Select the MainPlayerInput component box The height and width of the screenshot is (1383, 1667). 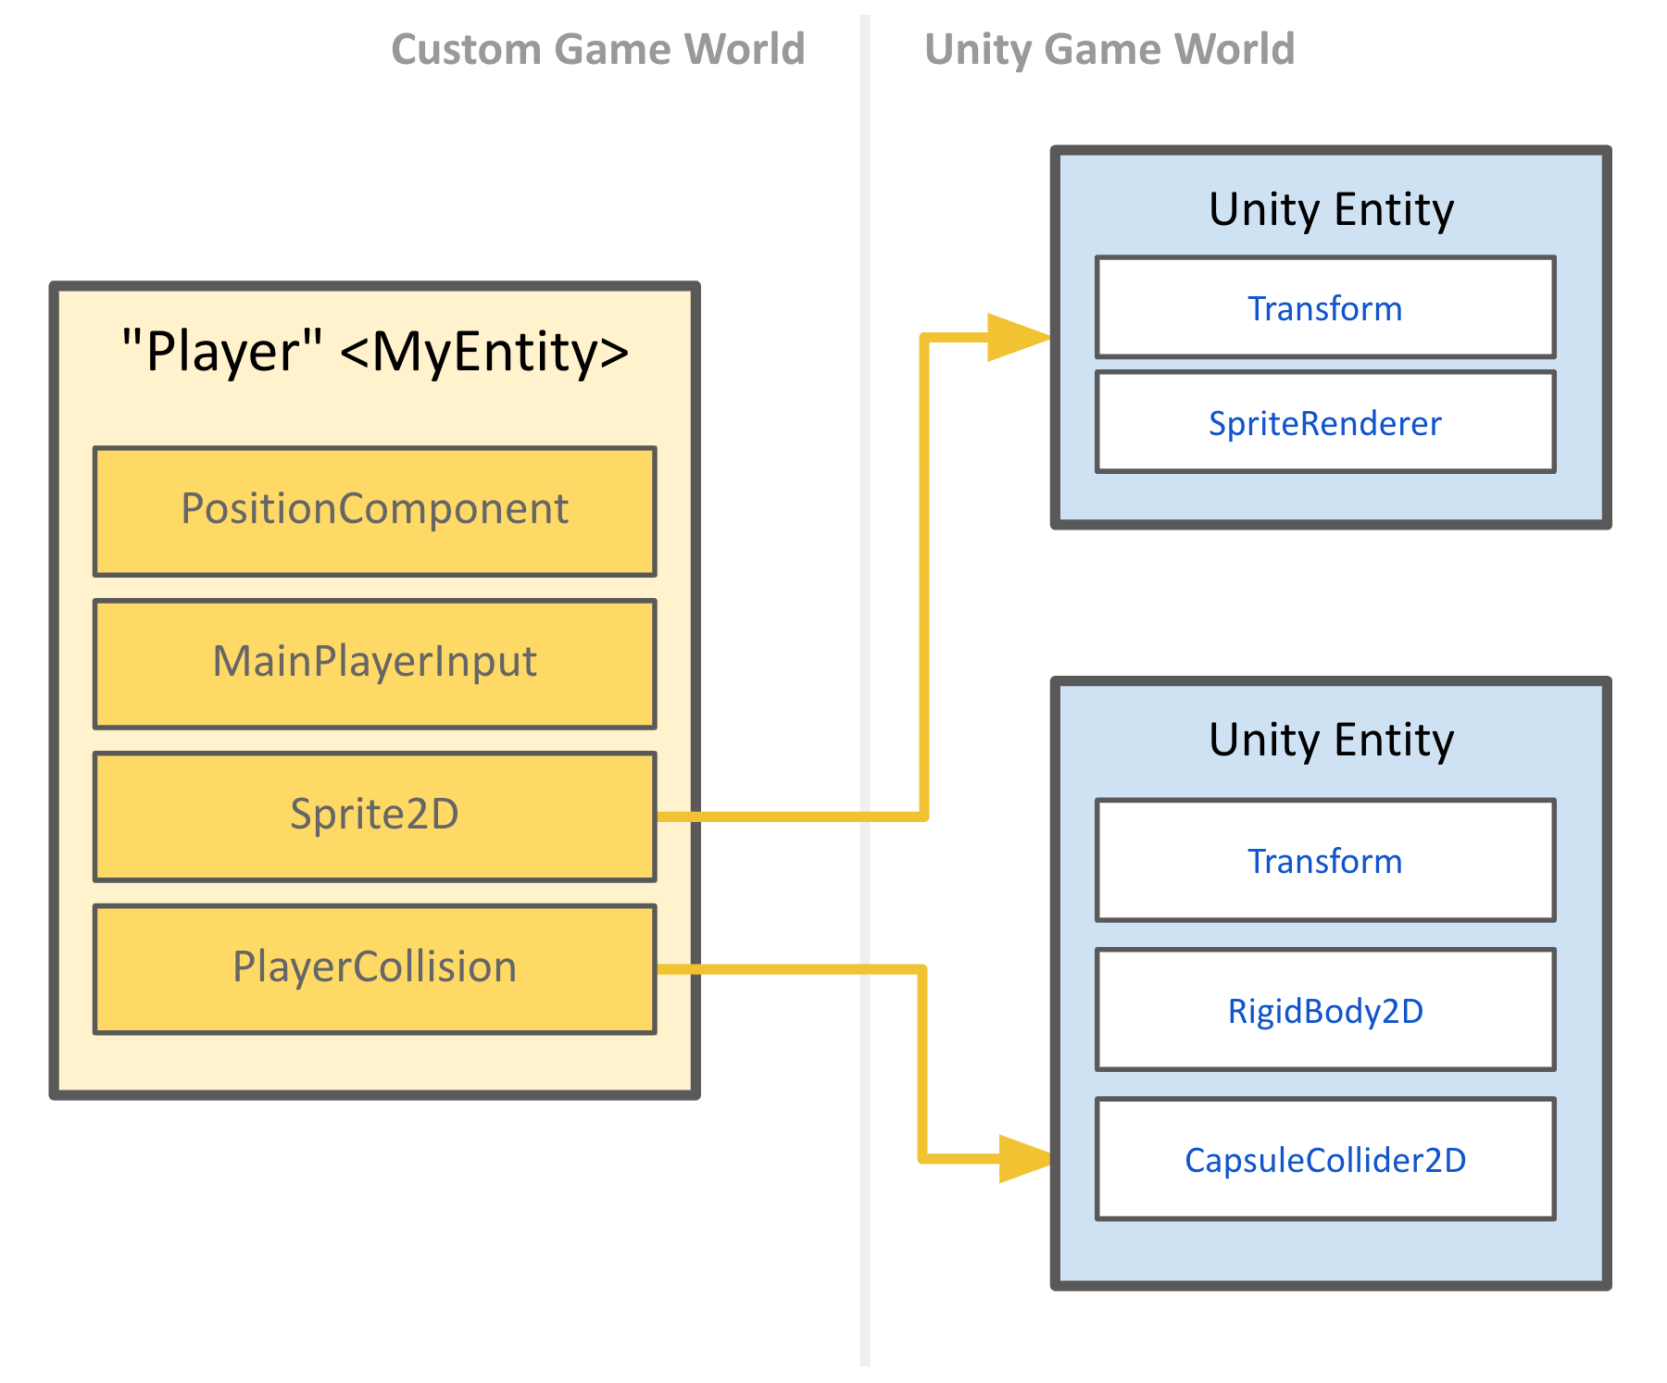click(373, 663)
